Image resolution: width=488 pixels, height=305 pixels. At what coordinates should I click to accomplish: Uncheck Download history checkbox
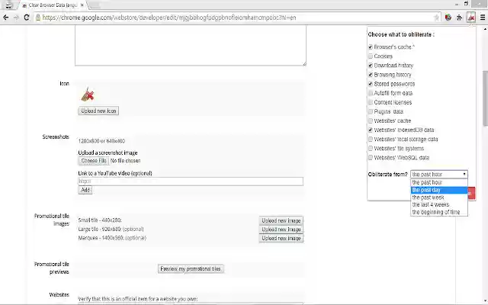tap(371, 66)
